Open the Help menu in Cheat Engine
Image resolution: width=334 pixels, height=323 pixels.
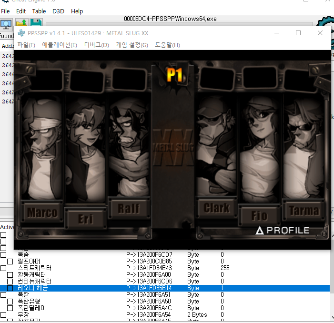click(77, 11)
